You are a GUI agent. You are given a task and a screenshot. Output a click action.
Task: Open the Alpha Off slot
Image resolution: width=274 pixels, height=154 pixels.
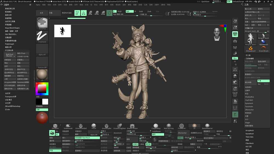42,50
